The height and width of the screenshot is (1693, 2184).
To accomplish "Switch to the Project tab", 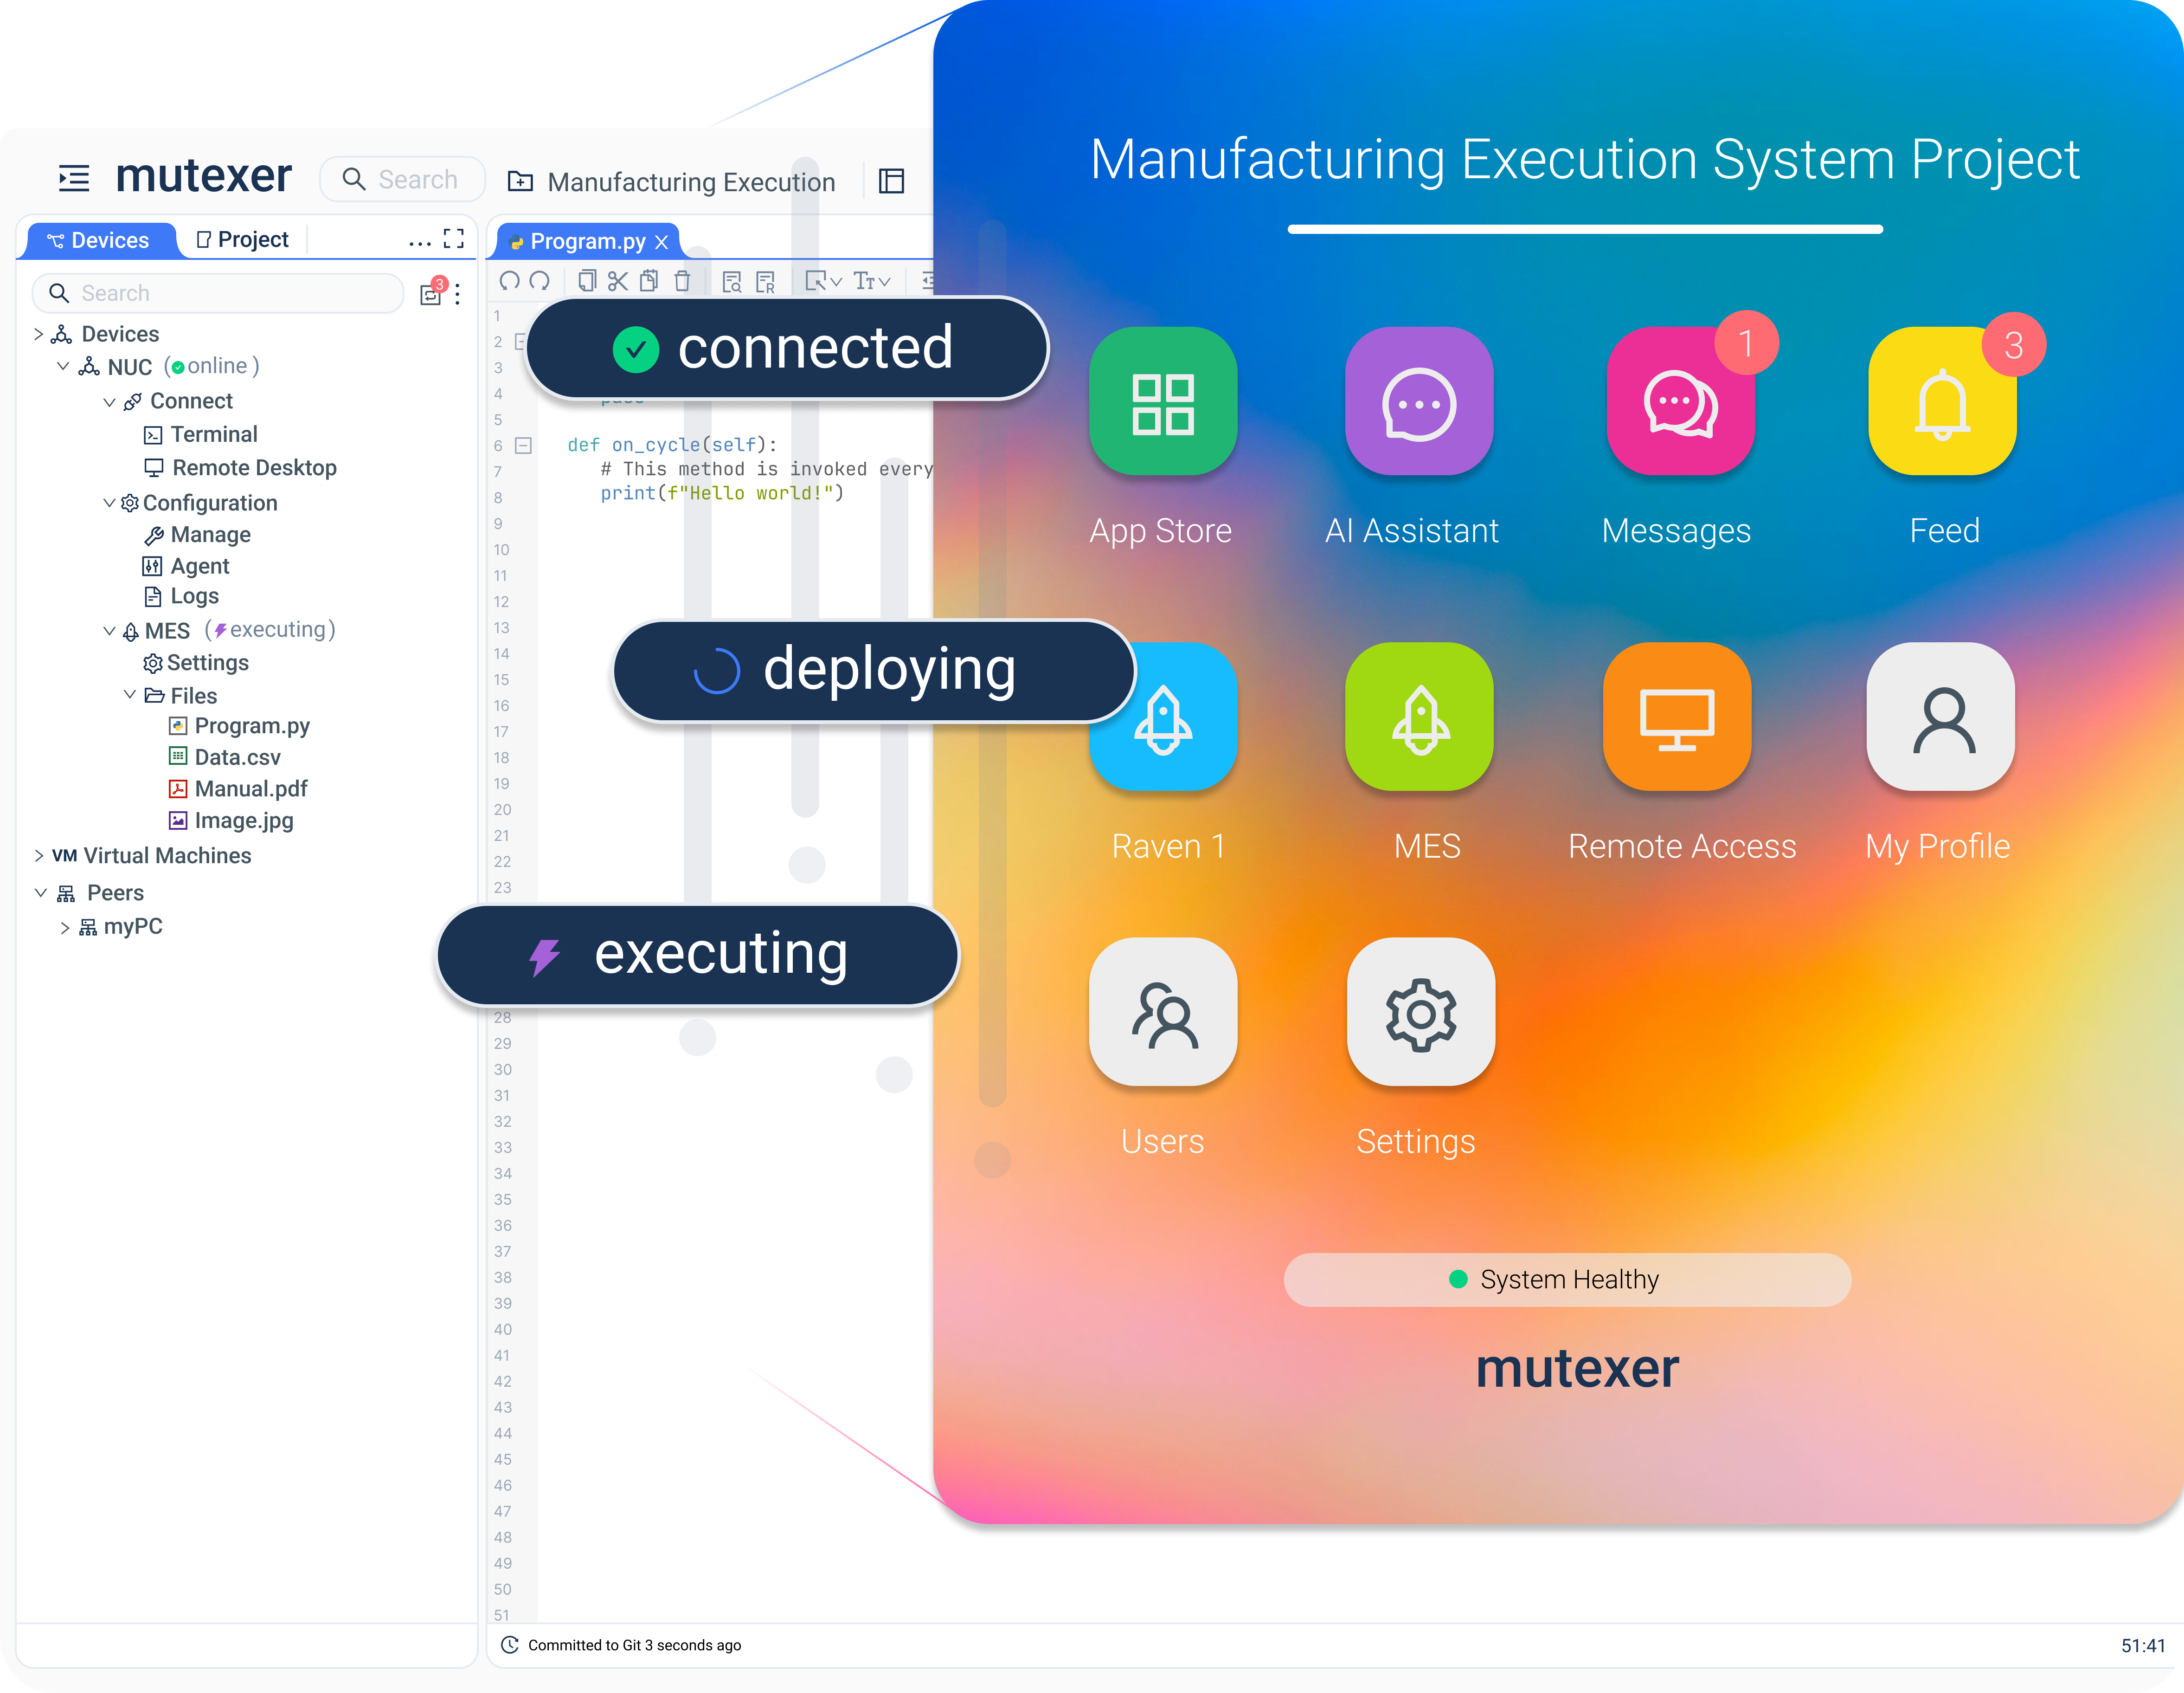I will (x=243, y=240).
